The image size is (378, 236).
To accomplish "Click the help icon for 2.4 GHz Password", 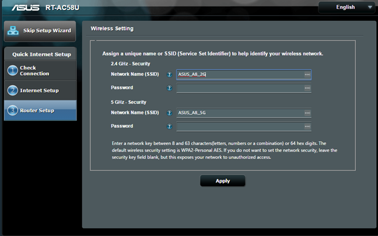I will 170,88.
